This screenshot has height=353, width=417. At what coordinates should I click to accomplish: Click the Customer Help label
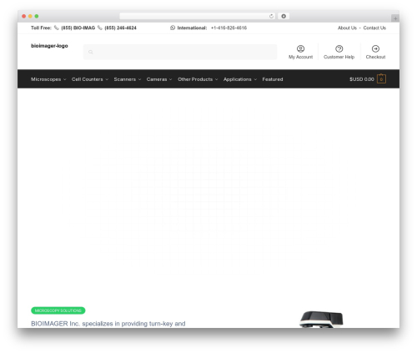pos(339,57)
